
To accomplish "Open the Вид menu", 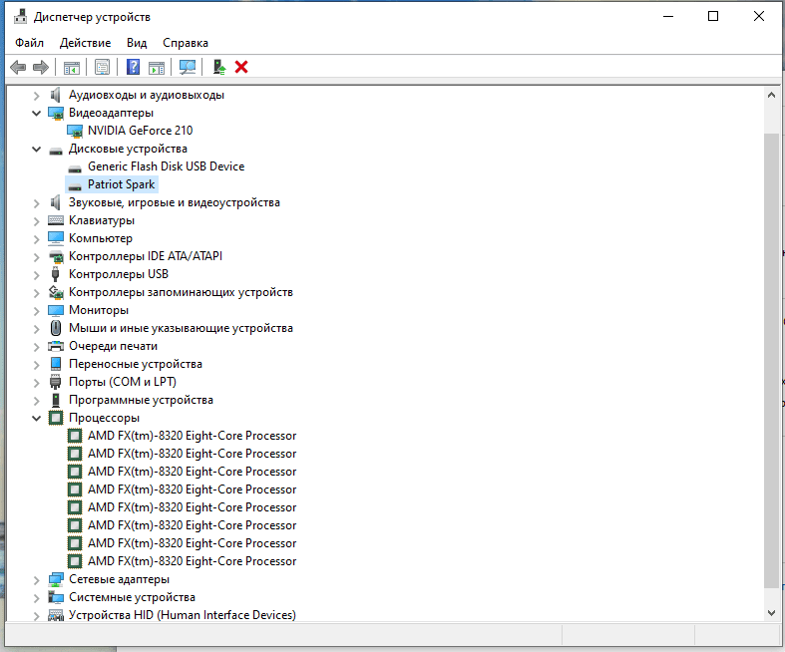I will [x=137, y=43].
